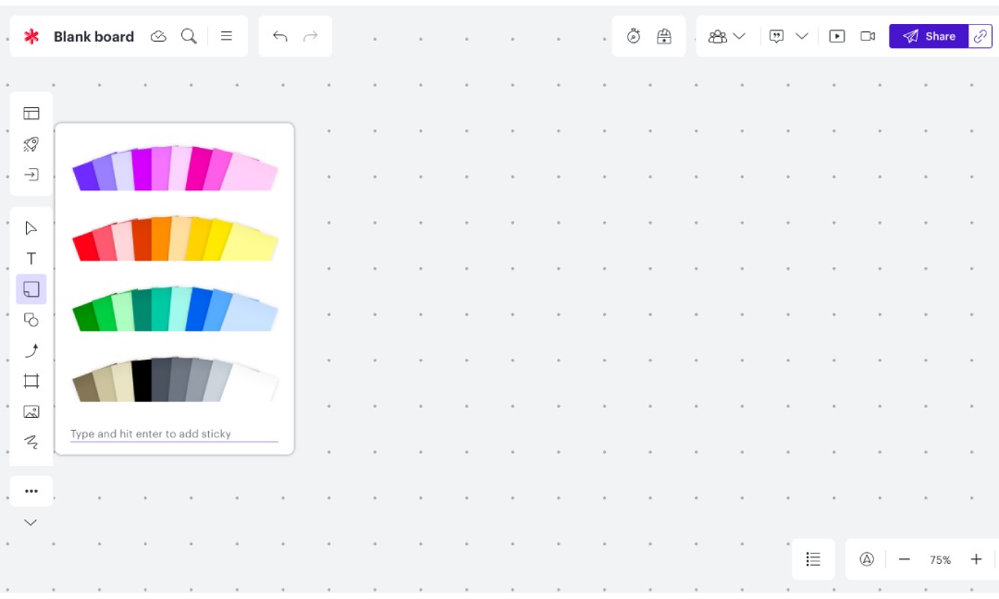Collapse the toolbar with the down chevron
Viewport: 999px width, 599px height.
(x=31, y=522)
